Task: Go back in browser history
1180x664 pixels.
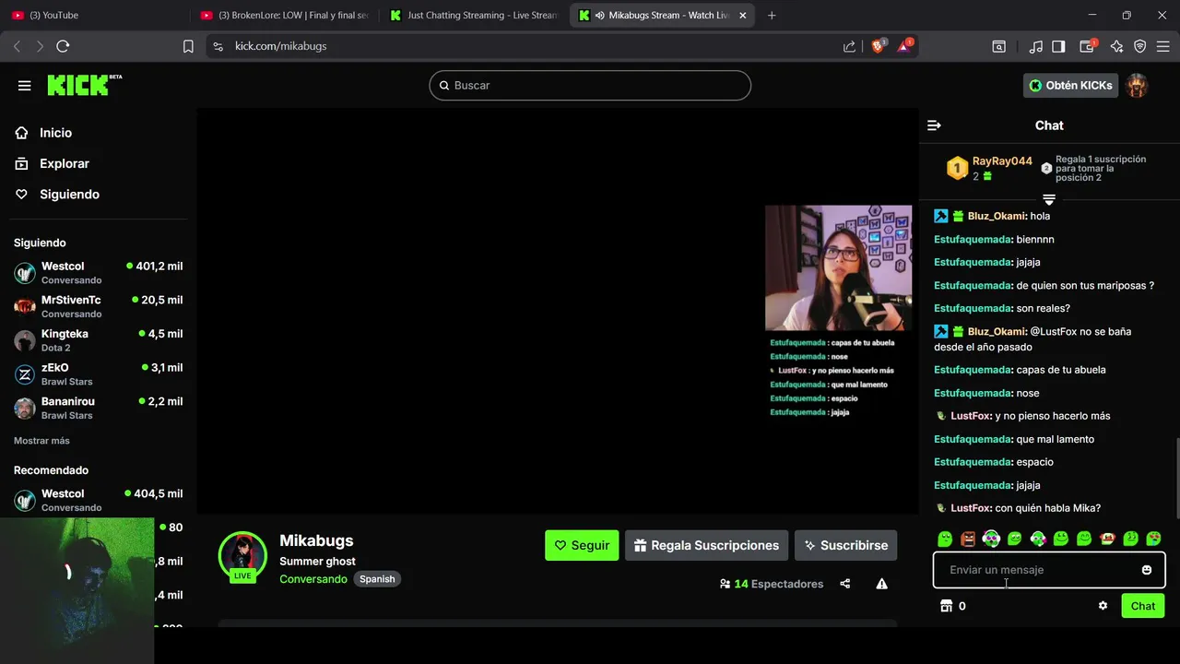Action: tap(17, 46)
